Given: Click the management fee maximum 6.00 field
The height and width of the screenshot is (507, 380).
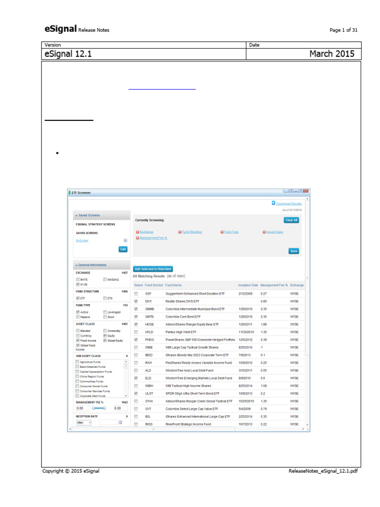Looking at the screenshot, I should pos(120,408).
